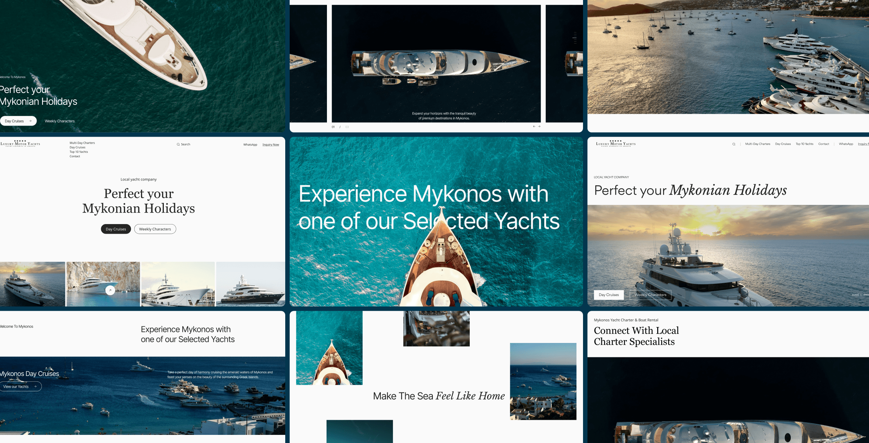This screenshot has width=869, height=443.
Task: Click the previous slide left arrow
Action: (534, 126)
